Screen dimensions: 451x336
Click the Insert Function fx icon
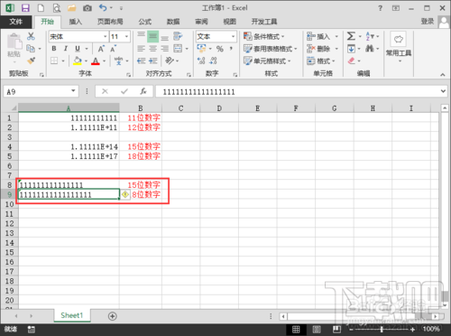[x=143, y=91]
